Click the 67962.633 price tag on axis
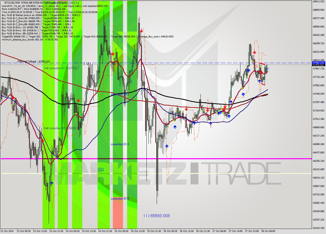This screenshot has height=234, width=326. click(x=319, y=63)
